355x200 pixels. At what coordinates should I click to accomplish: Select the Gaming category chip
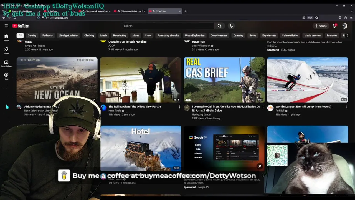click(x=32, y=36)
